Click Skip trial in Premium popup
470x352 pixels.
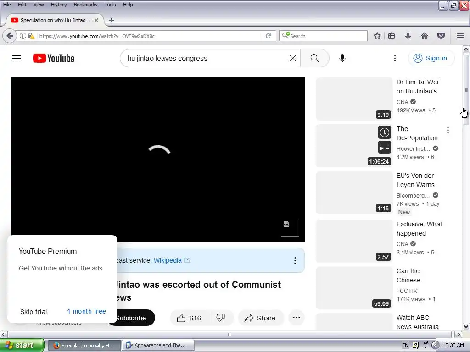click(x=33, y=312)
